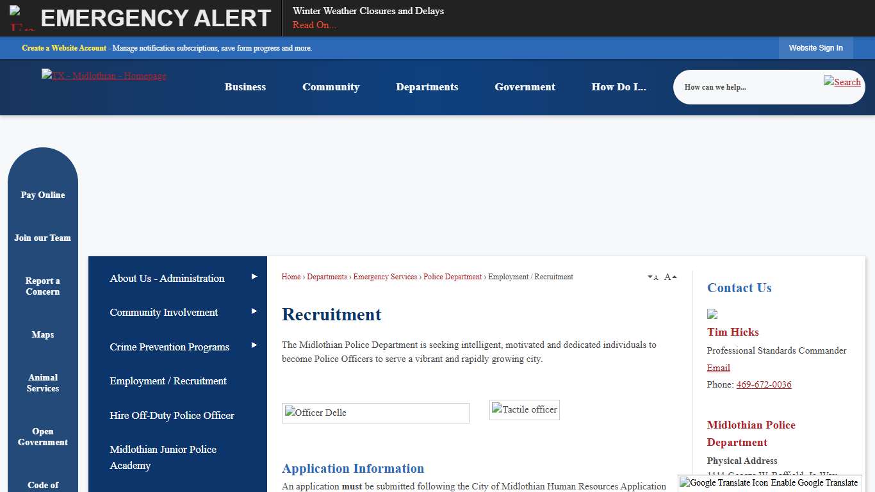Viewport: 875px width, 492px height.
Task: Click Website Sign In
Action: point(815,47)
